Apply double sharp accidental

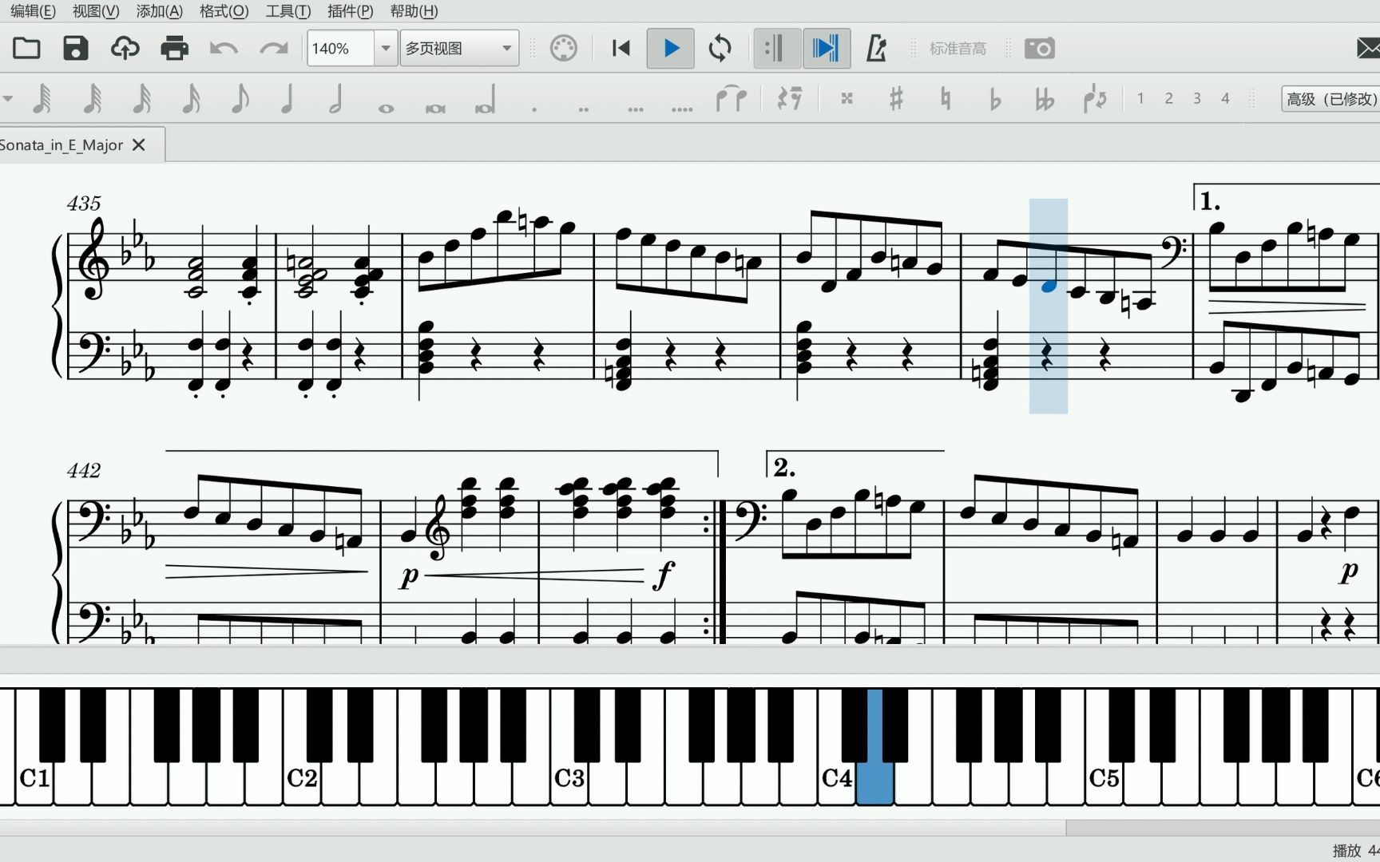point(847,99)
